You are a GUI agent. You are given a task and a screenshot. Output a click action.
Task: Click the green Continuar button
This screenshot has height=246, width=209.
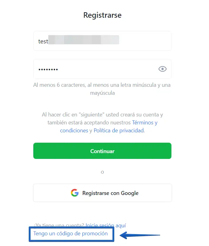point(102,151)
